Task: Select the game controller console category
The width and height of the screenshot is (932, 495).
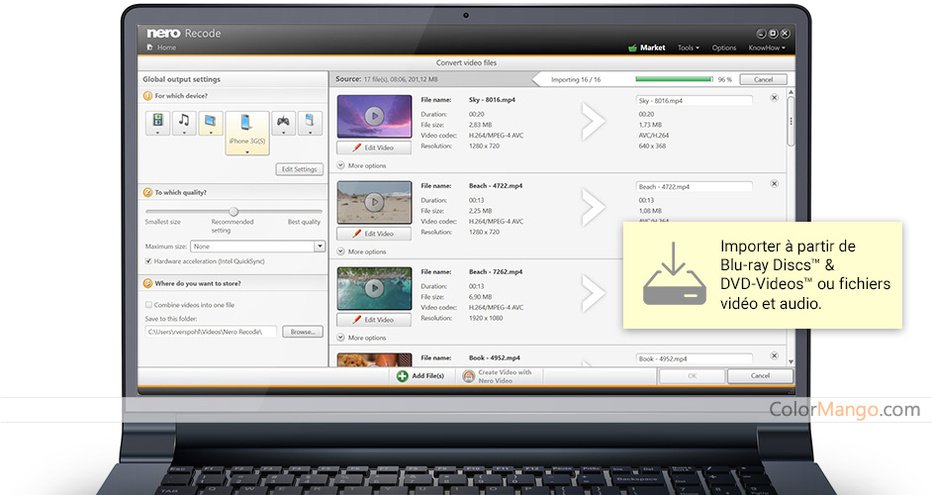Action: coord(284,123)
